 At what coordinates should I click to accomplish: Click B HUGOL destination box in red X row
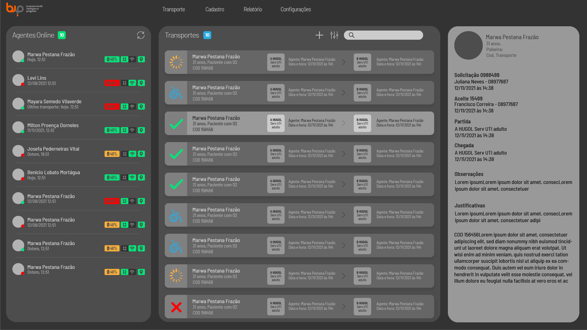pos(362,306)
